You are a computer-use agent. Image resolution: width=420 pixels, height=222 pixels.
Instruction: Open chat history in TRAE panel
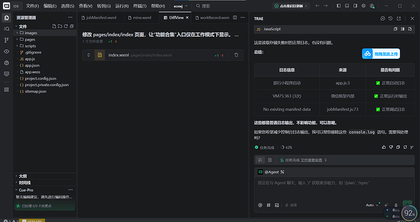tap(391, 18)
